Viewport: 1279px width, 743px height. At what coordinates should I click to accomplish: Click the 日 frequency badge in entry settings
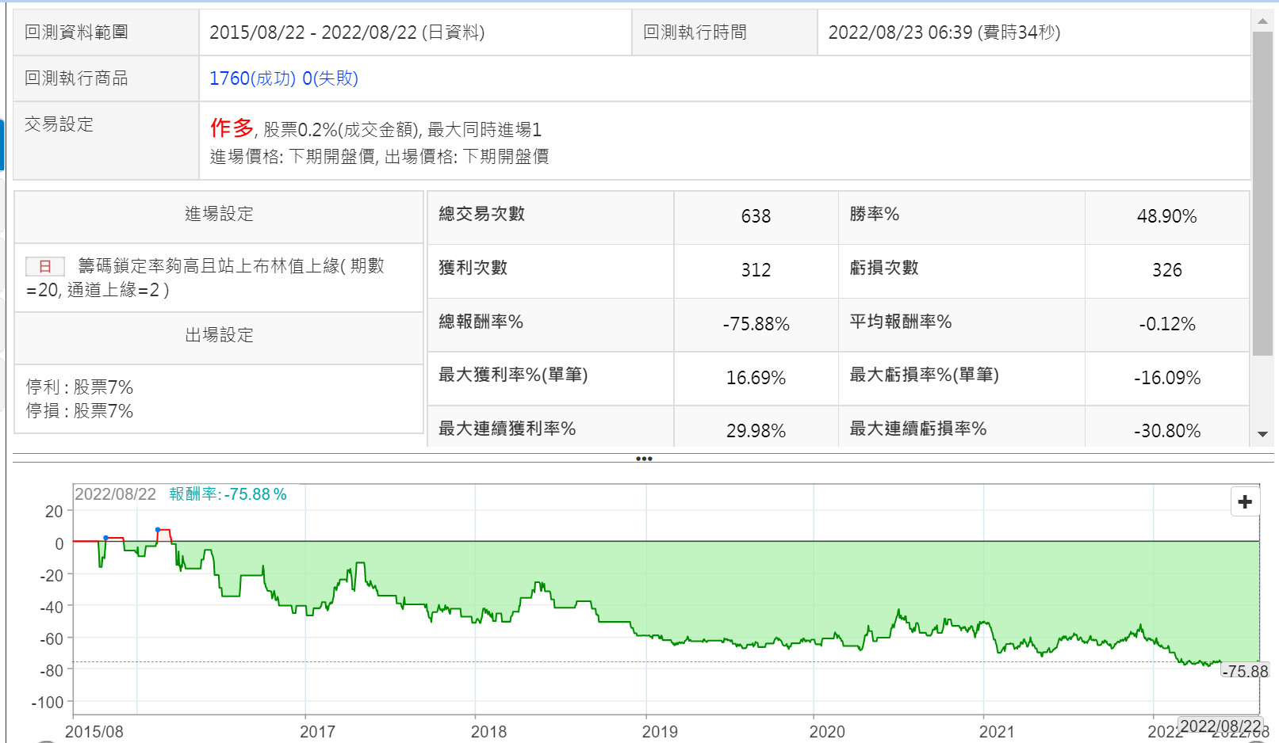tap(45, 267)
